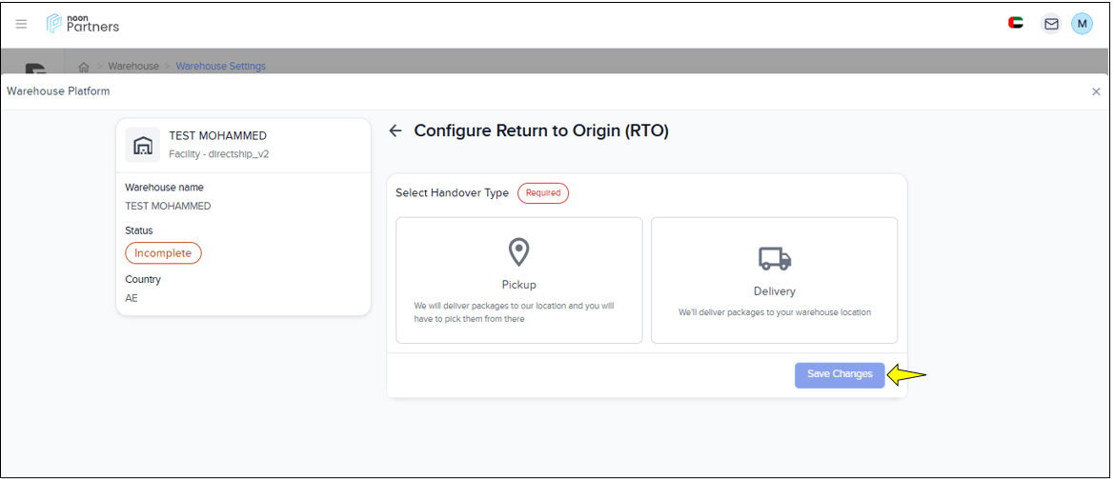Click the red Required badge
The image size is (1114, 479).
[543, 193]
